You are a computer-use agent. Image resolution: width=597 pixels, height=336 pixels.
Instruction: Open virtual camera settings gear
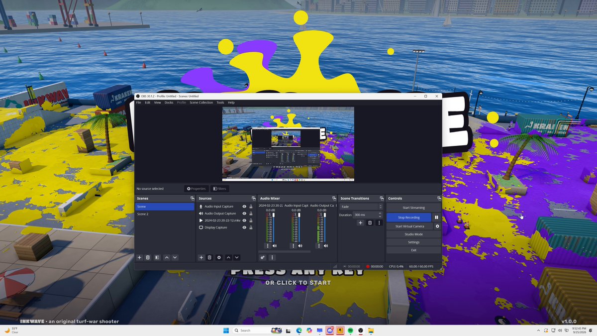(x=437, y=226)
